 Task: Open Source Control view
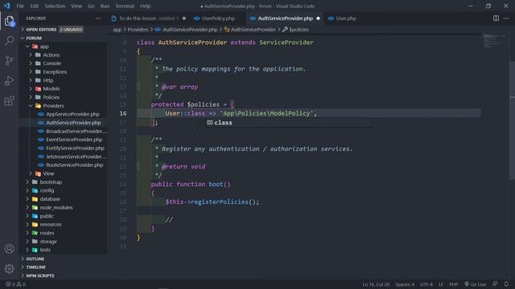click(x=9, y=60)
